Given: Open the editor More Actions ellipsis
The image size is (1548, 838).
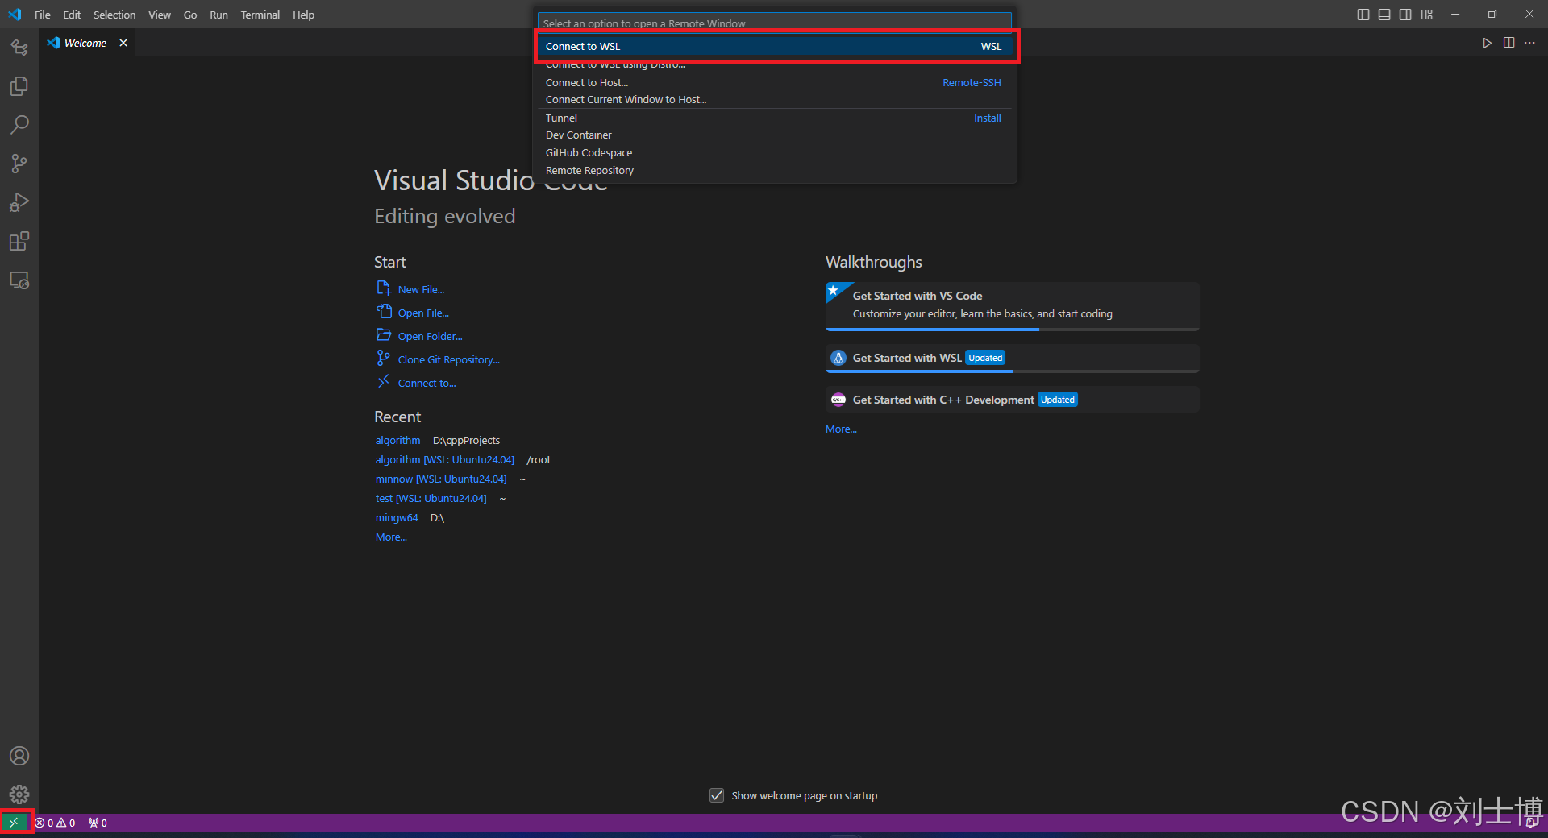Looking at the screenshot, I should [x=1529, y=43].
